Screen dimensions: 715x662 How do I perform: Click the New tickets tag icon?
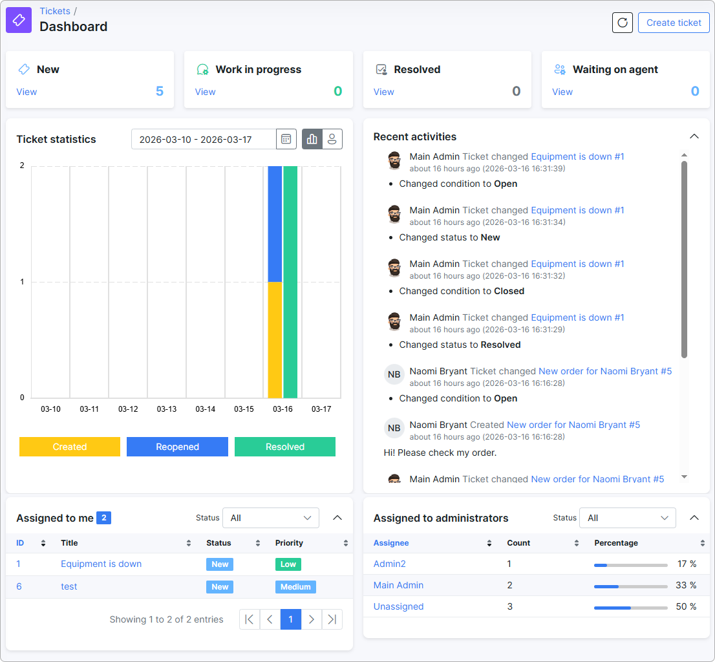tap(24, 69)
